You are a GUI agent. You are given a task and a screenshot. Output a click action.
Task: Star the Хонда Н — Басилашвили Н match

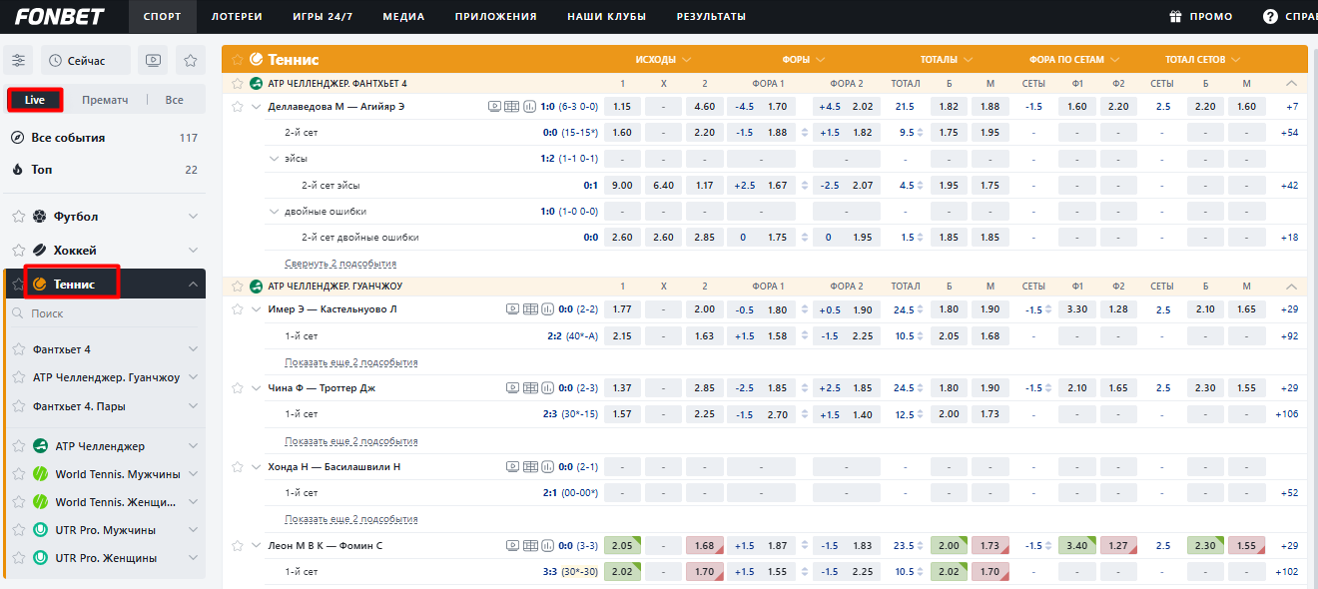(238, 467)
